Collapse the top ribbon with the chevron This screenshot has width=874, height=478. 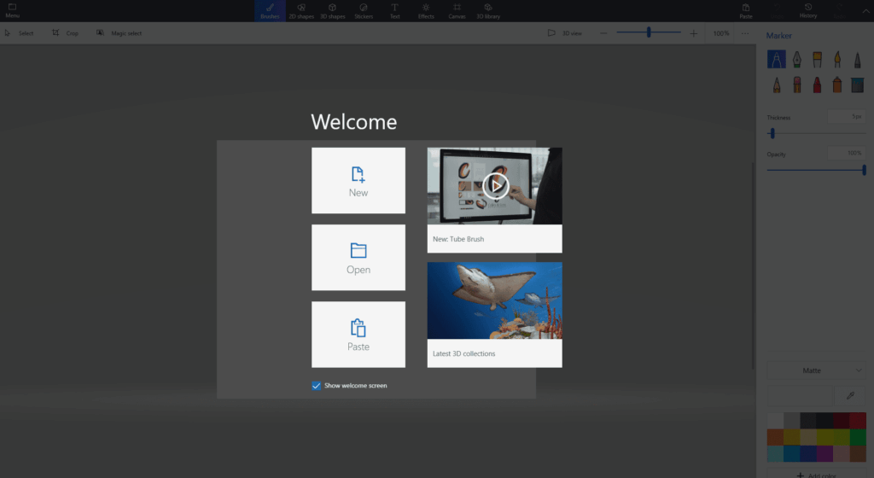(865, 10)
